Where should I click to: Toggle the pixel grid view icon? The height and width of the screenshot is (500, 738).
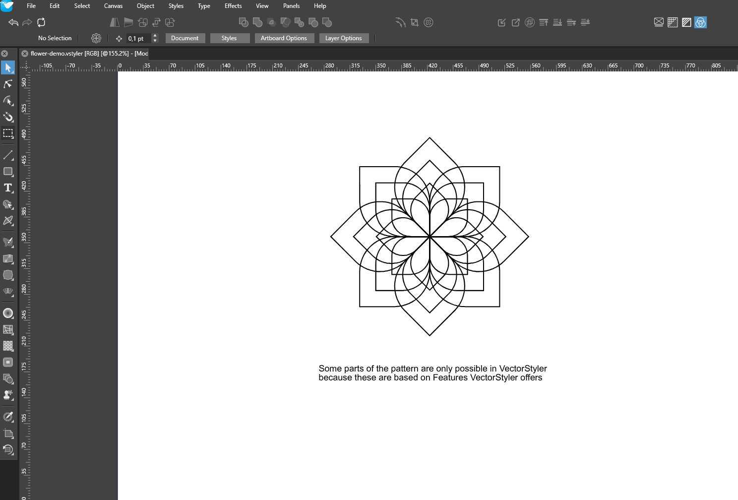tap(673, 22)
